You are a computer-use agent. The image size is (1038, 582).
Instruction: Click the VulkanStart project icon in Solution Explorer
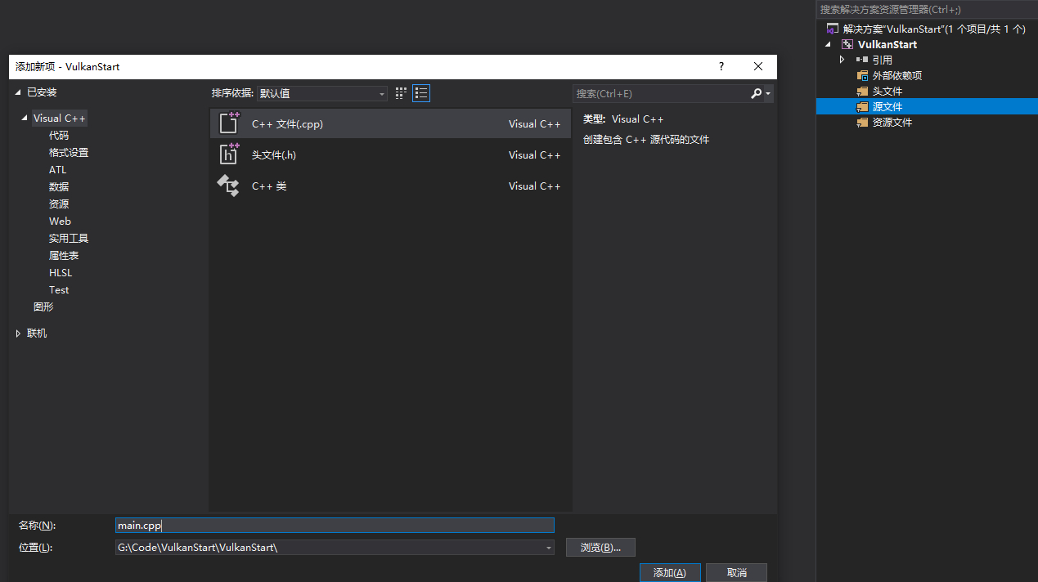click(x=848, y=44)
